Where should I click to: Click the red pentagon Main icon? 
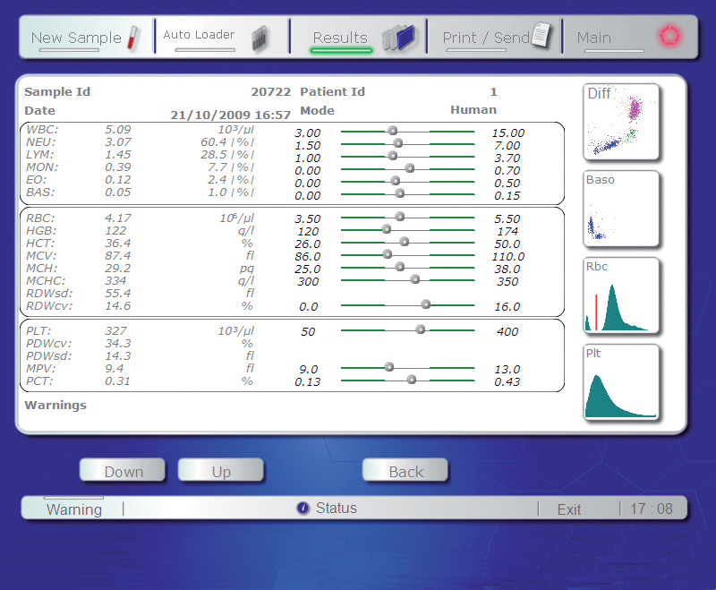(x=669, y=37)
